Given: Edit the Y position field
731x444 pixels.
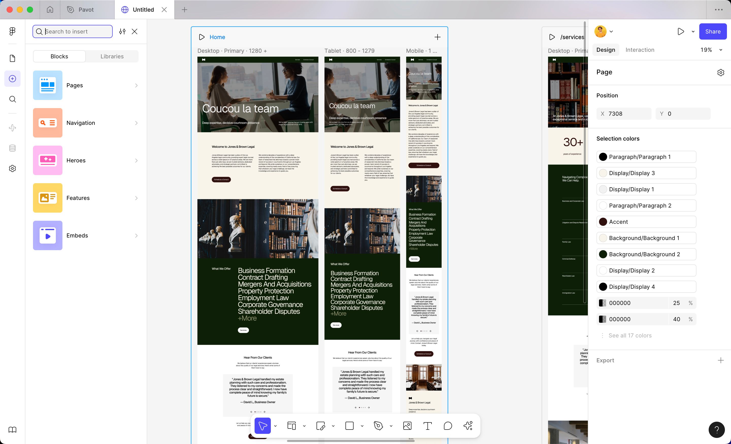Looking at the screenshot, I should [683, 114].
